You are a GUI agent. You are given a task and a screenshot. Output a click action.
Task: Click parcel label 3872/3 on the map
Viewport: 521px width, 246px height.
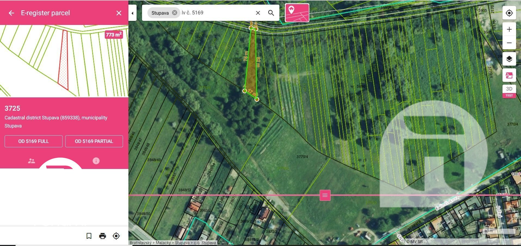(x=271, y=232)
